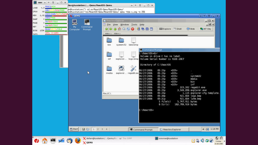
Task: Open the Tools menu in Explorer
Action: coord(134,25)
